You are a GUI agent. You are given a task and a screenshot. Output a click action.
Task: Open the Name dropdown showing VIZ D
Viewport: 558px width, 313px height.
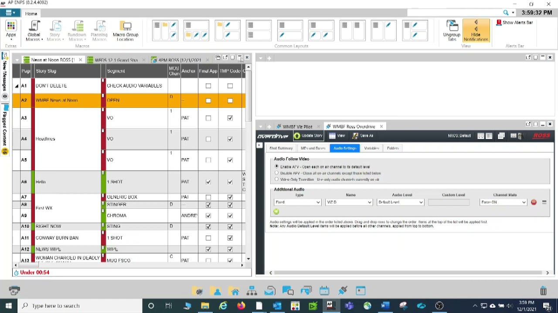click(349, 202)
